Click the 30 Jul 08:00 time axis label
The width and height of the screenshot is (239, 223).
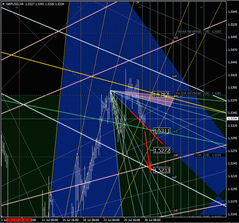pos(153,220)
